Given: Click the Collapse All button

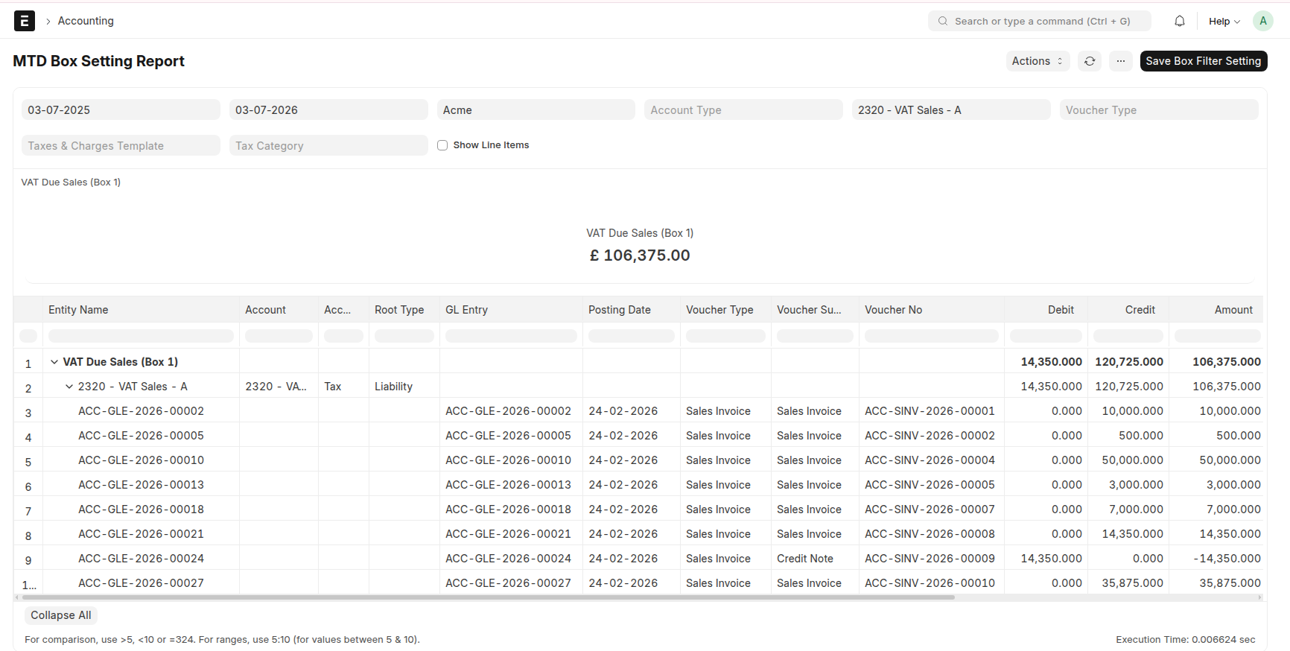Looking at the screenshot, I should click(x=61, y=615).
